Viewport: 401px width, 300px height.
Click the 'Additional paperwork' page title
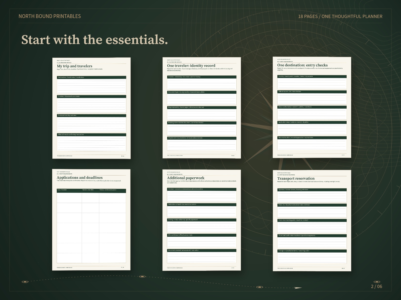[x=186, y=178]
